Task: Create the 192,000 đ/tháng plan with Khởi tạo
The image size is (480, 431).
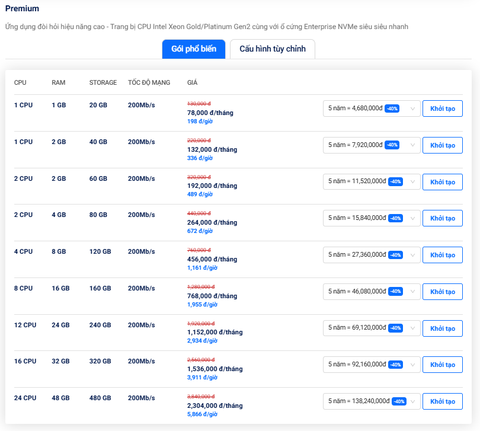Action: coord(442,181)
